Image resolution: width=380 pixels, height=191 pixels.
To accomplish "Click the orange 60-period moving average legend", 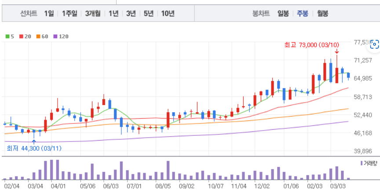I will tap(42, 36).
